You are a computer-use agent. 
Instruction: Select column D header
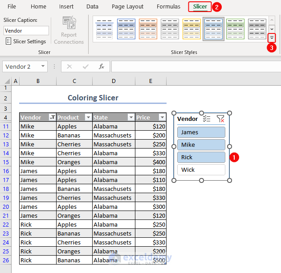click(114, 81)
